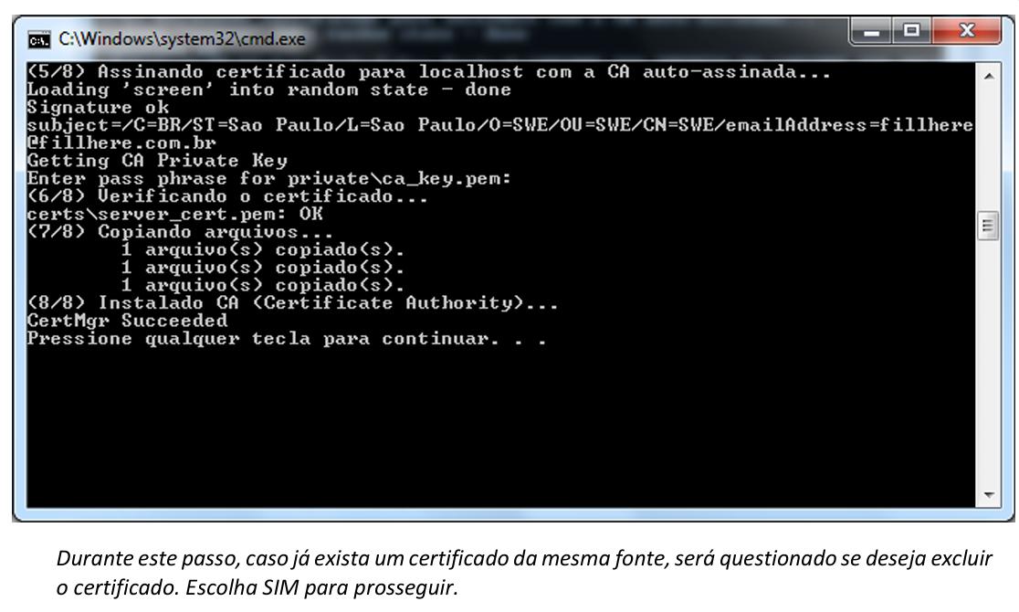1019x612 pixels.
Task: Click the scrollbar up arrow
Action: coord(988,75)
